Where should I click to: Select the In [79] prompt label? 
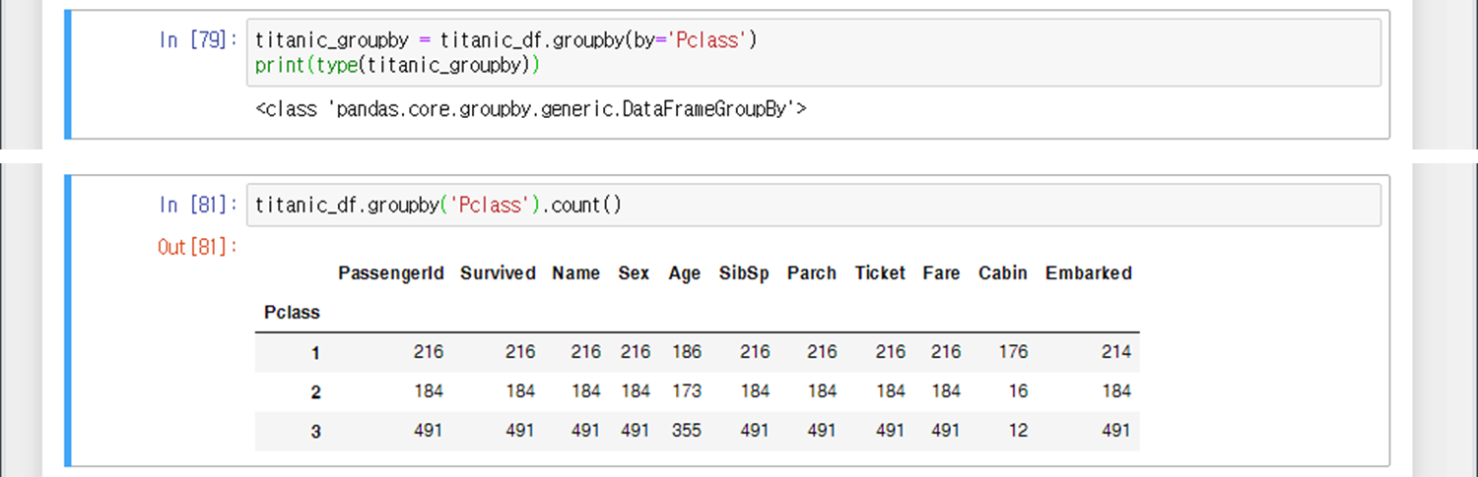click(198, 40)
